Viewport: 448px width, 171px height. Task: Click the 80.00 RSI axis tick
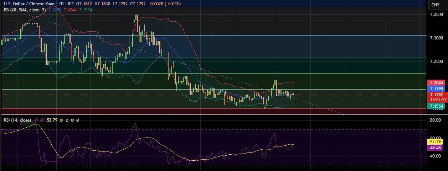pyautogui.click(x=436, y=121)
